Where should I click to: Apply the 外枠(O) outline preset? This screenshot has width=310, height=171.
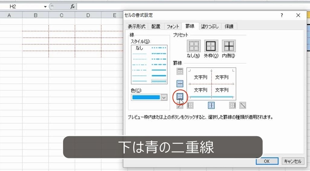tap(211, 46)
